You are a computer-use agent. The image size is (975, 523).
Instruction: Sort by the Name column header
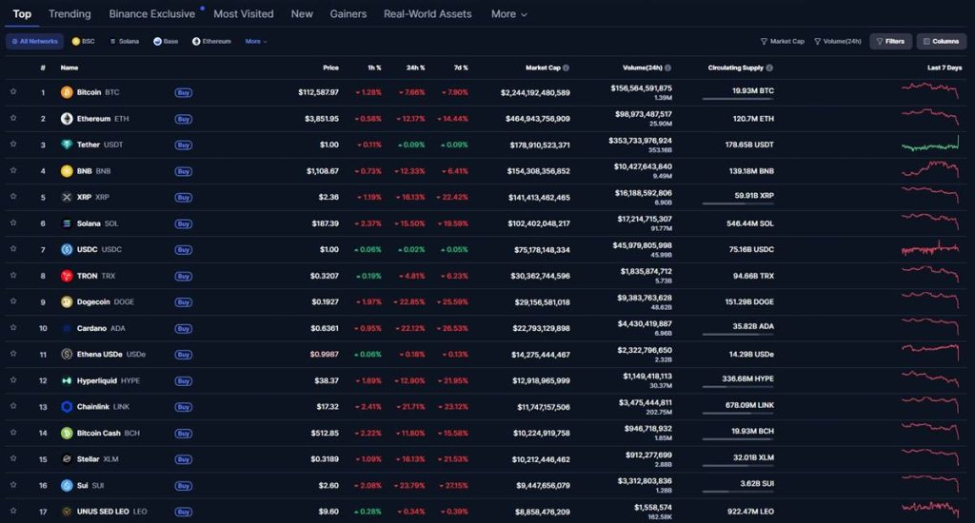pos(69,68)
